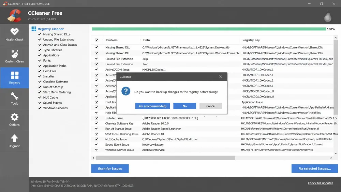Viewport: 341px width, 192px height.
Task: Choose No in the backup dialog
Action: [x=184, y=106]
